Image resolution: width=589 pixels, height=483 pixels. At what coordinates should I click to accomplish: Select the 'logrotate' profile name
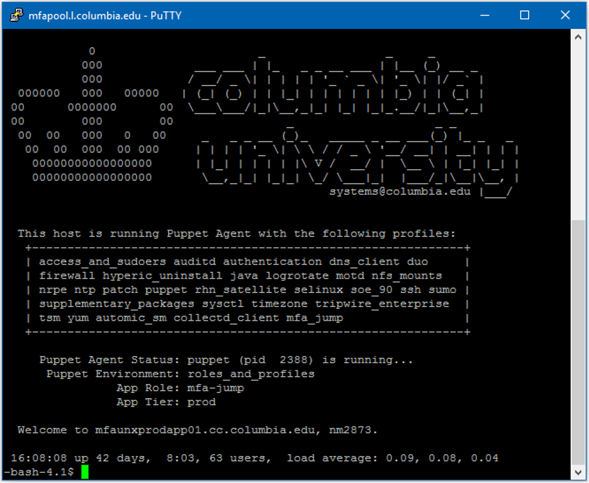[297, 276]
